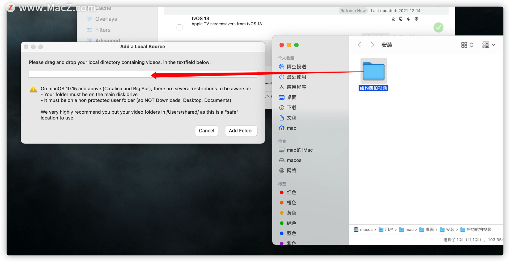Image resolution: width=510 pixels, height=262 pixels.
Task: Click 桌面 in the Finder path bar
Action: 427,230
